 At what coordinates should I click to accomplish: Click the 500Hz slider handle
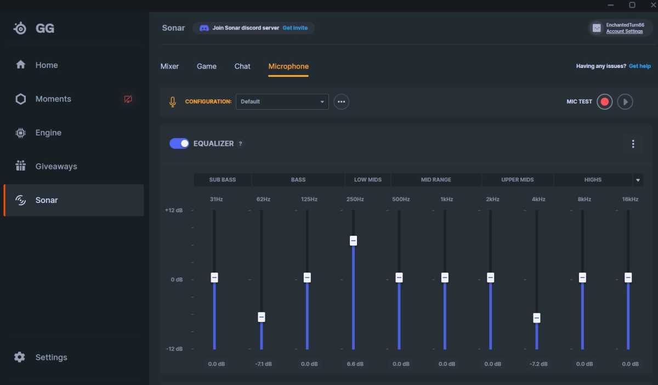(x=399, y=278)
